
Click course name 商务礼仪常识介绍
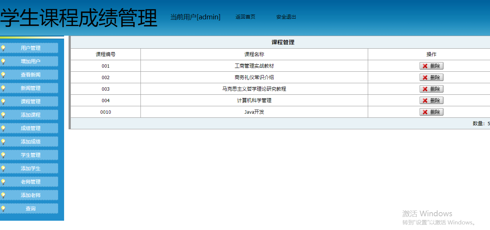254,77
